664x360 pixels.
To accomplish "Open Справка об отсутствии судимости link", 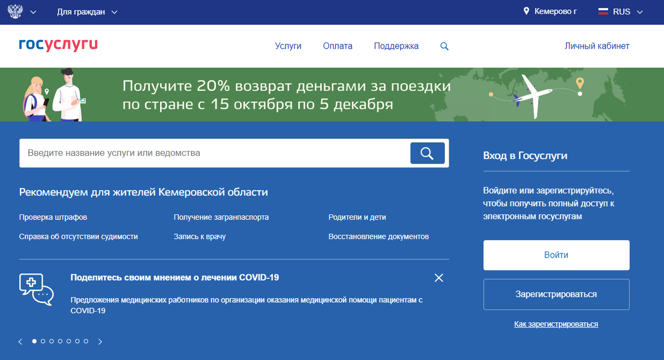I will (79, 236).
